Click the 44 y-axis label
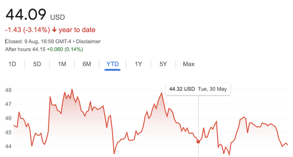293x157 pixels. [8, 146]
